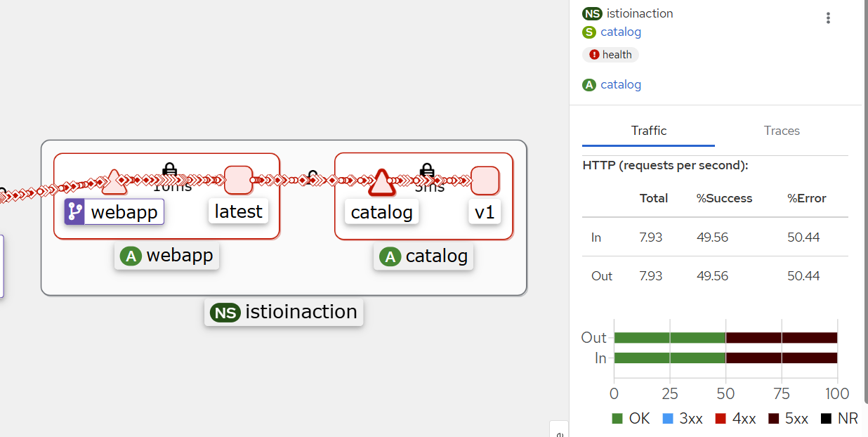Image resolution: width=868 pixels, height=437 pixels.
Task: Click the green segment of the Out bar
Action: 670,338
